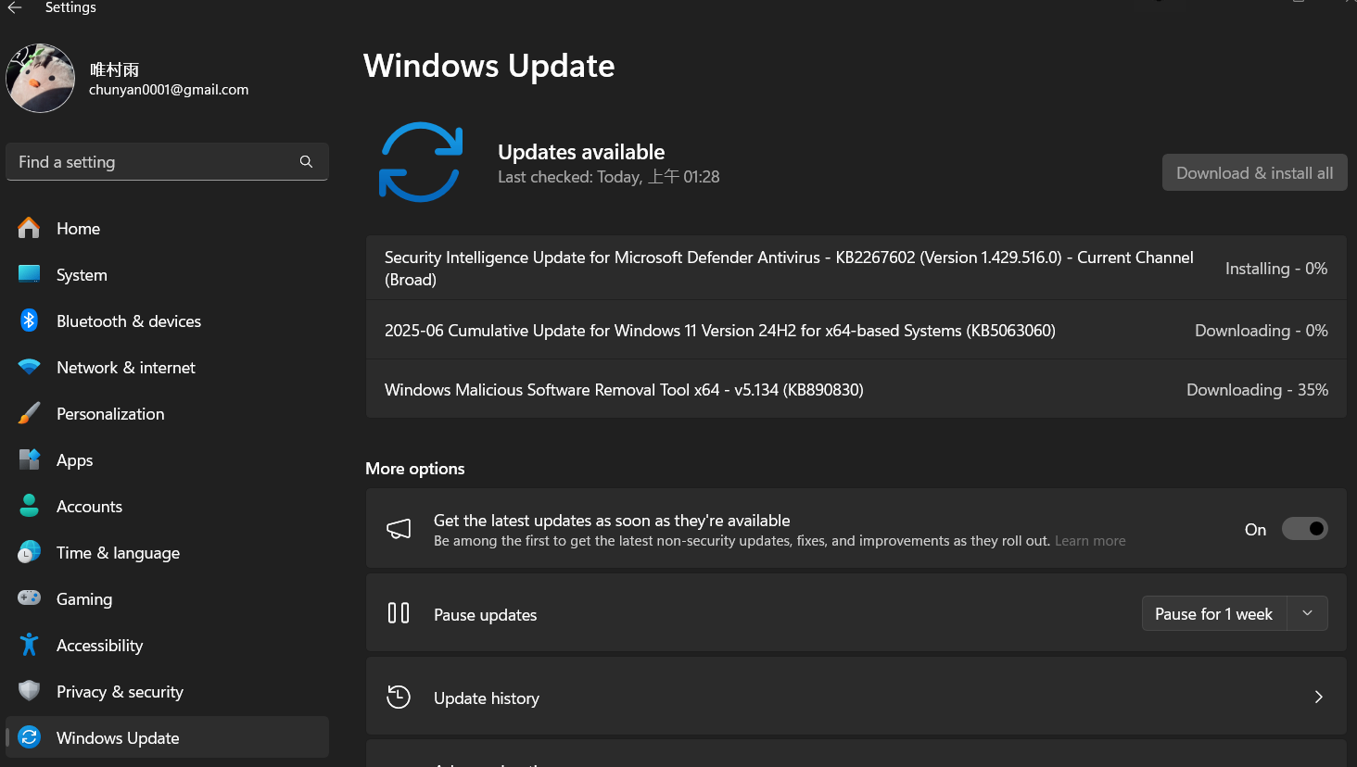Click the search magnifier icon

(306, 162)
